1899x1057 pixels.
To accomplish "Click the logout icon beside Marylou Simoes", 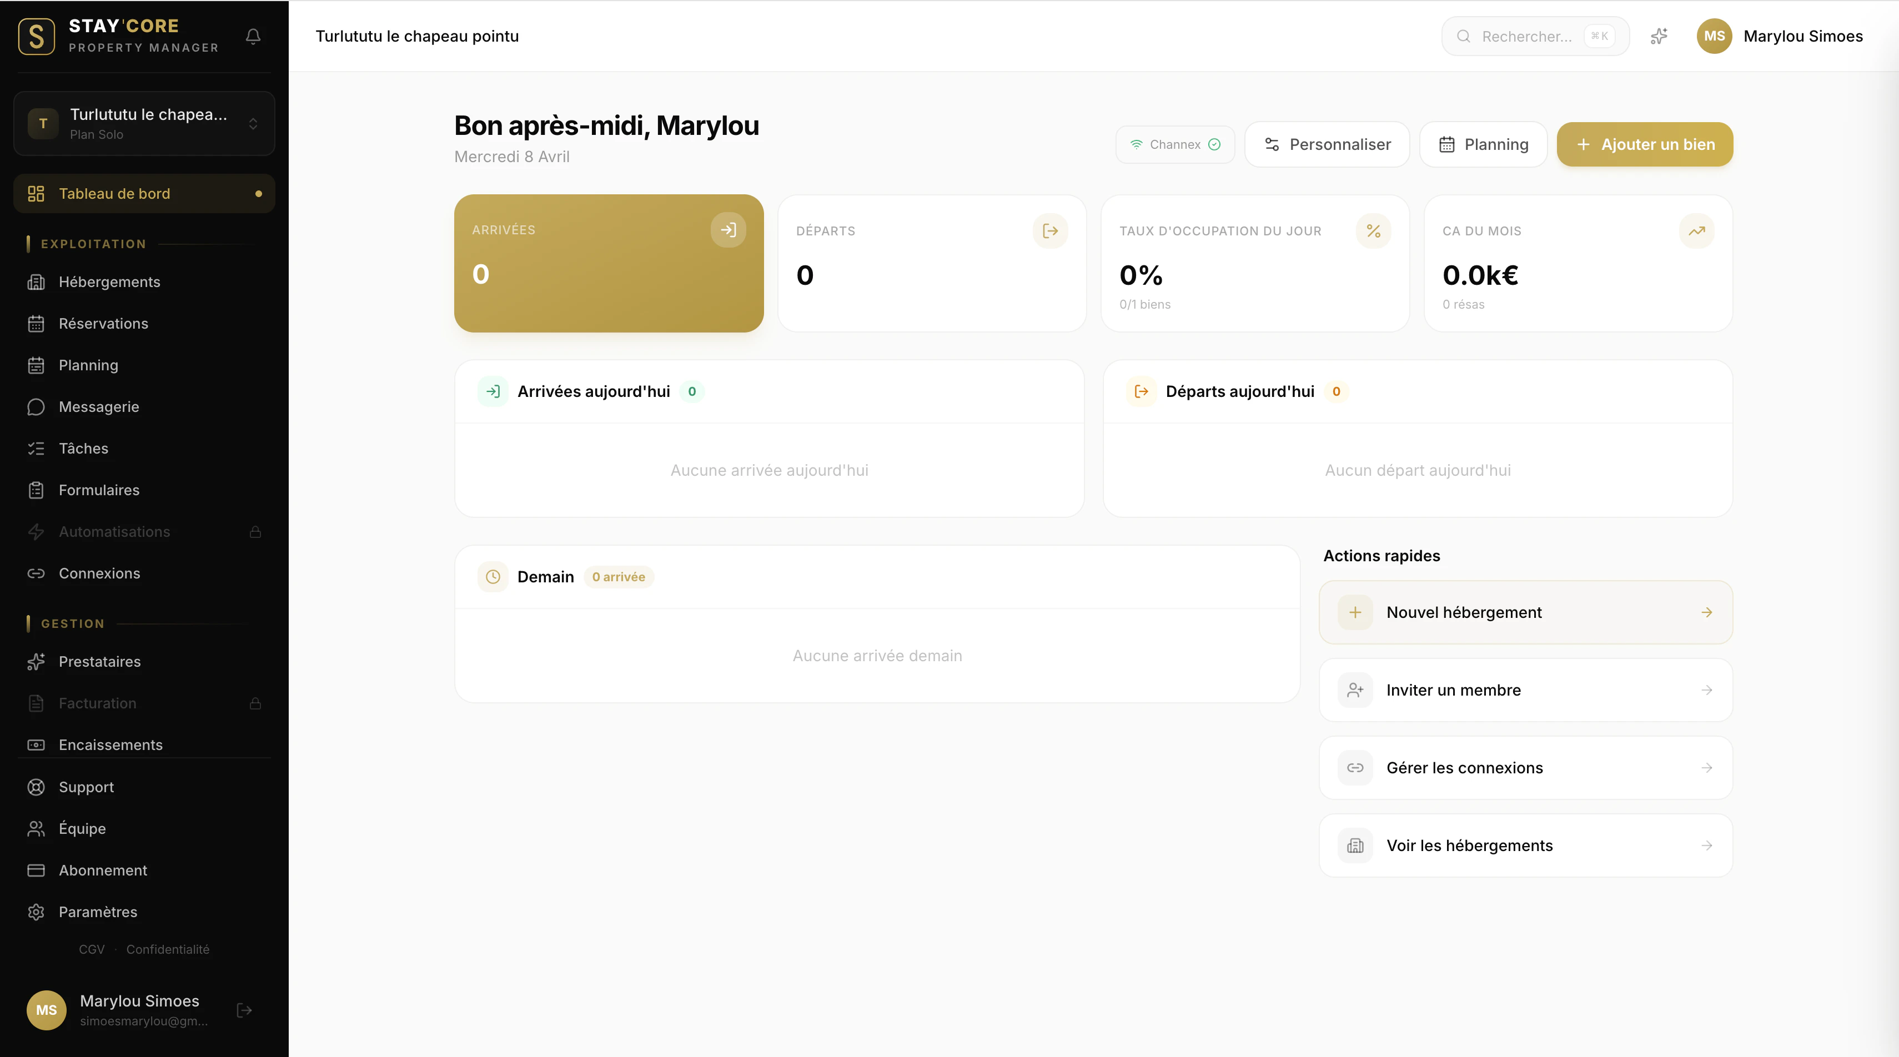I will (x=244, y=1010).
